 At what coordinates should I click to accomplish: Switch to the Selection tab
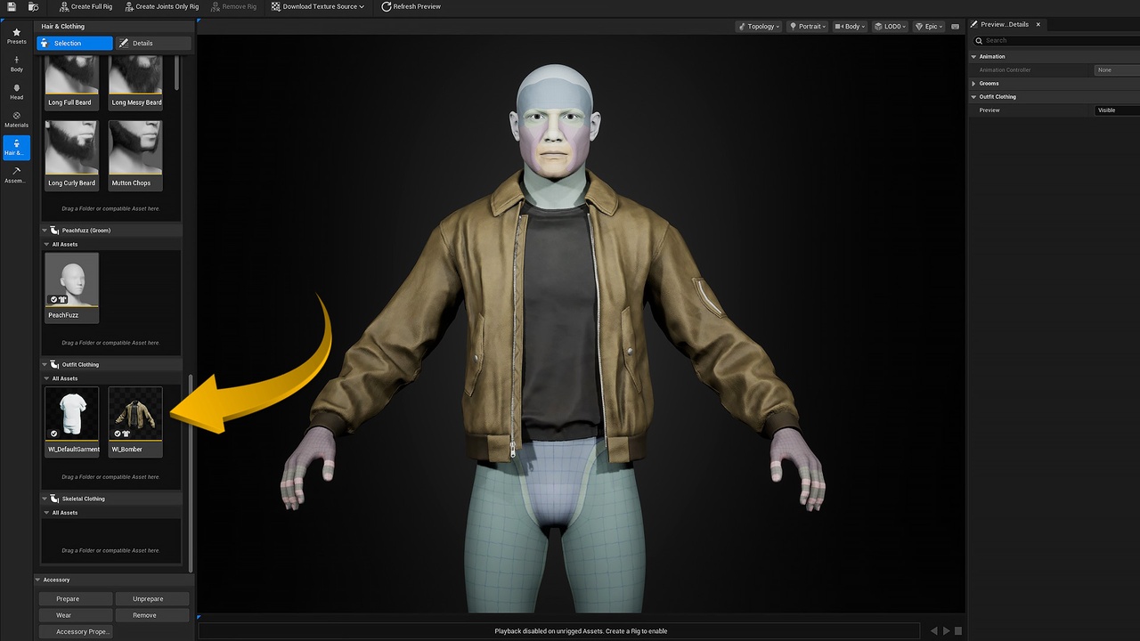click(x=75, y=43)
